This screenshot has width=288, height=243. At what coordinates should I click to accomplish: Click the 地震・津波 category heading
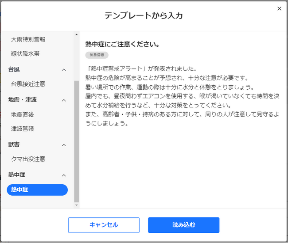(x=23, y=100)
